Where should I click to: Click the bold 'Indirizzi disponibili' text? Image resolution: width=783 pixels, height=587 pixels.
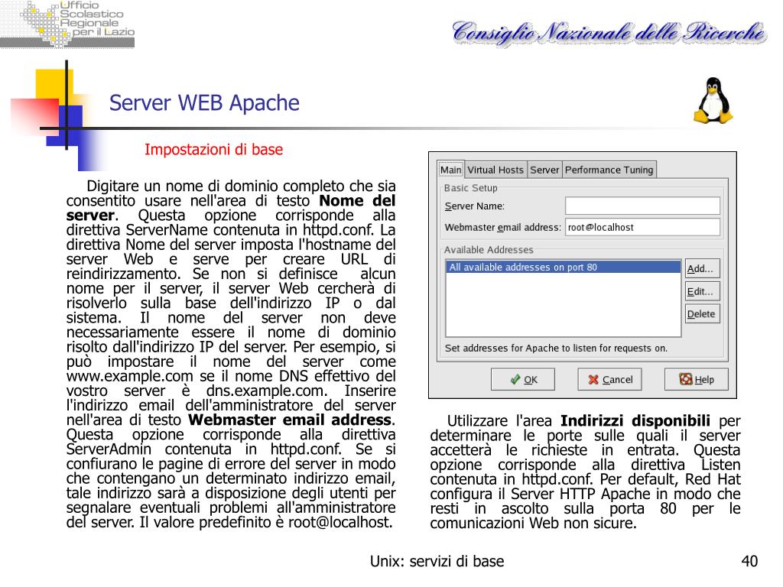[635, 421]
